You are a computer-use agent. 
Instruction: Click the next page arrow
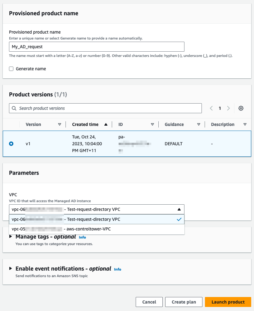click(x=228, y=108)
